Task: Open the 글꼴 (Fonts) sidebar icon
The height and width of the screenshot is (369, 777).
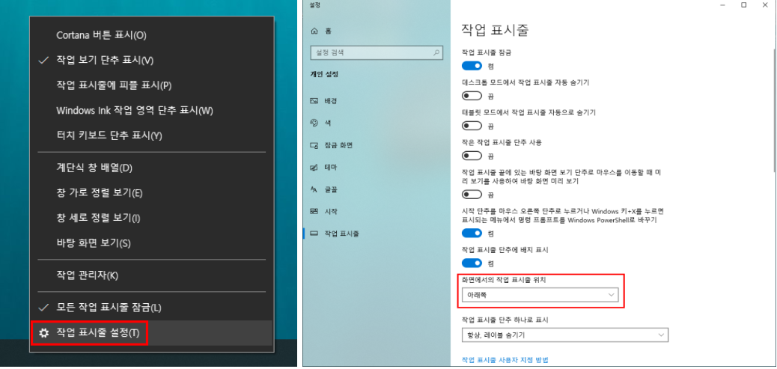Action: click(314, 189)
